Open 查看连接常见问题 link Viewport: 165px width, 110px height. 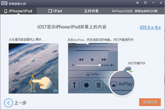(146, 11)
